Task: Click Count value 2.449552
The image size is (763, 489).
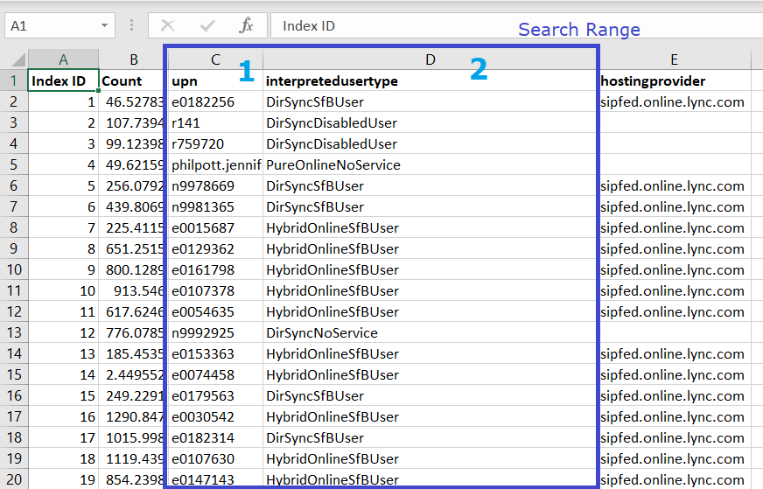Action: point(134,374)
